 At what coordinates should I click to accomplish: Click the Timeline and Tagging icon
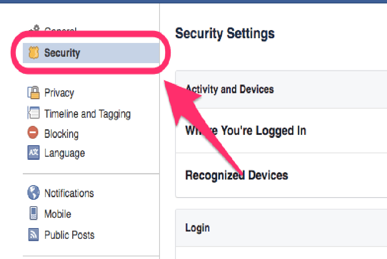[x=34, y=113]
